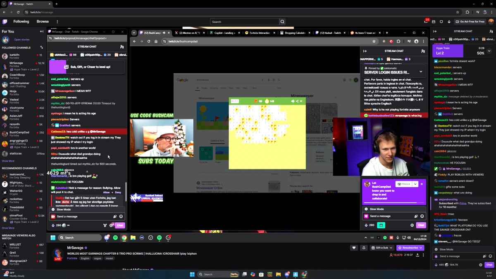Image resolution: width=496 pixels, height=279 pixels.
Task: Open the community list in right chat
Action: (x=491, y=31)
